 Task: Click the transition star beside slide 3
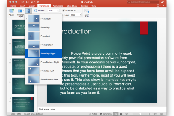tap(10, 63)
